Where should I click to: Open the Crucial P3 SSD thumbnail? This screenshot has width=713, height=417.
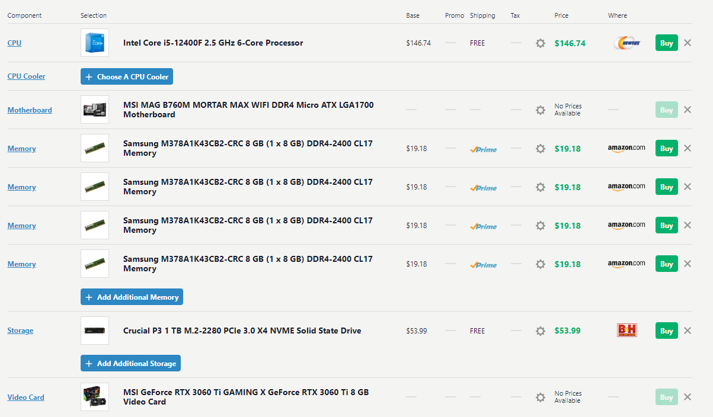(95, 331)
